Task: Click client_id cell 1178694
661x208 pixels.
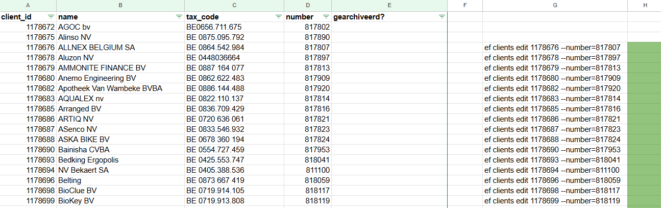Action: click(28, 170)
